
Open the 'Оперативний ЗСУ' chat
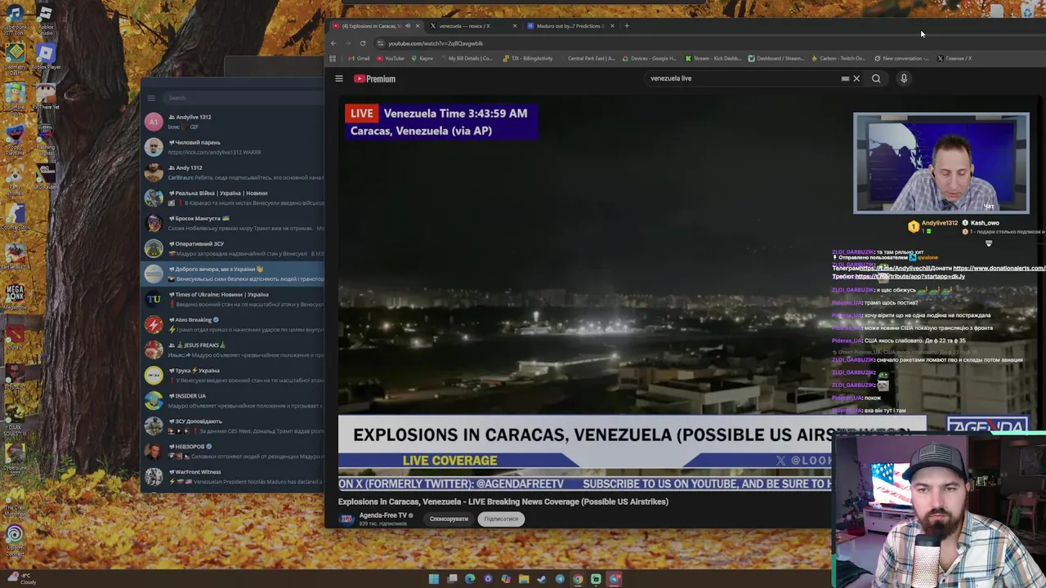(234, 248)
